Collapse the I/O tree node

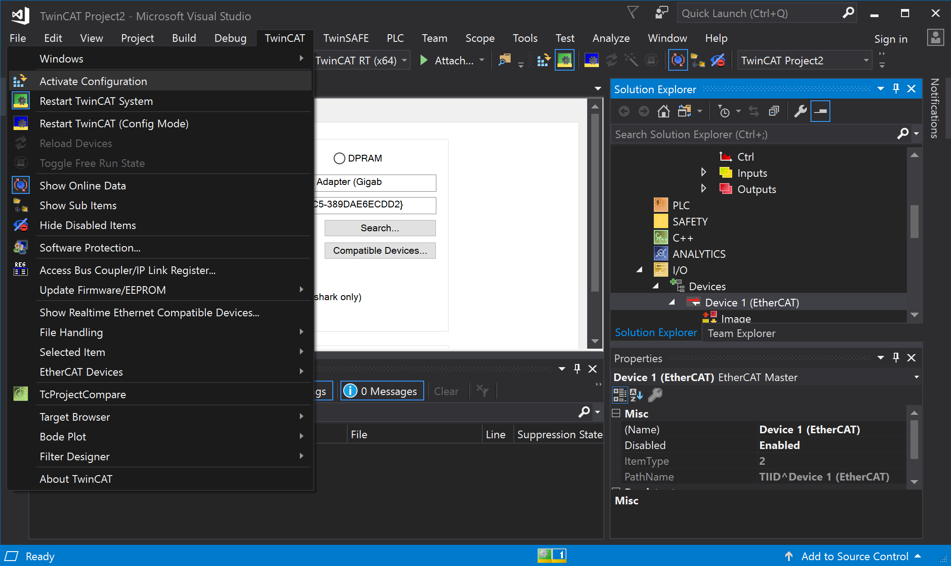point(639,270)
